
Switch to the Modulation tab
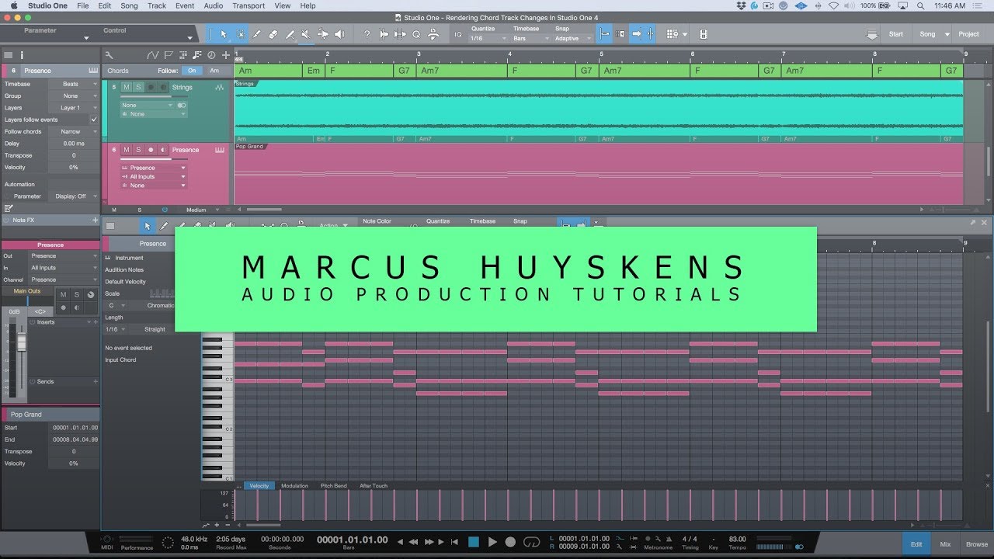295,486
